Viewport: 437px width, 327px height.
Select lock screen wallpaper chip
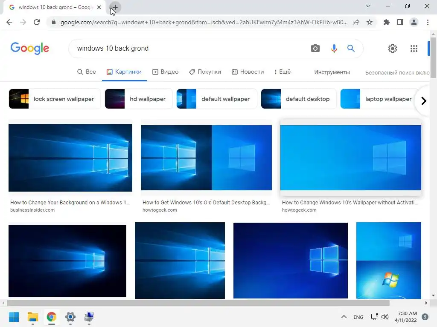(55, 99)
